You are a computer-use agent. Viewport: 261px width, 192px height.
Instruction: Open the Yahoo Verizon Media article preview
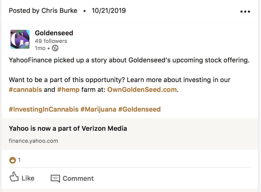click(x=68, y=128)
